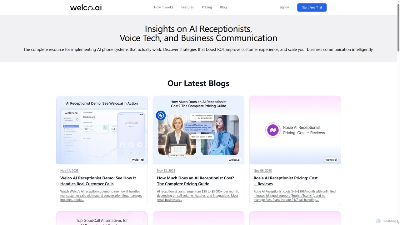400x225 pixels.
Task: Open the AI Receptionist Cost guide thumbnail
Action: click(x=198, y=130)
